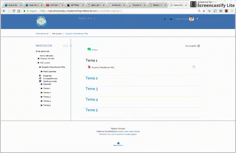
Task: Open the Screencastify film-strip extension icon
Action: 227,11
